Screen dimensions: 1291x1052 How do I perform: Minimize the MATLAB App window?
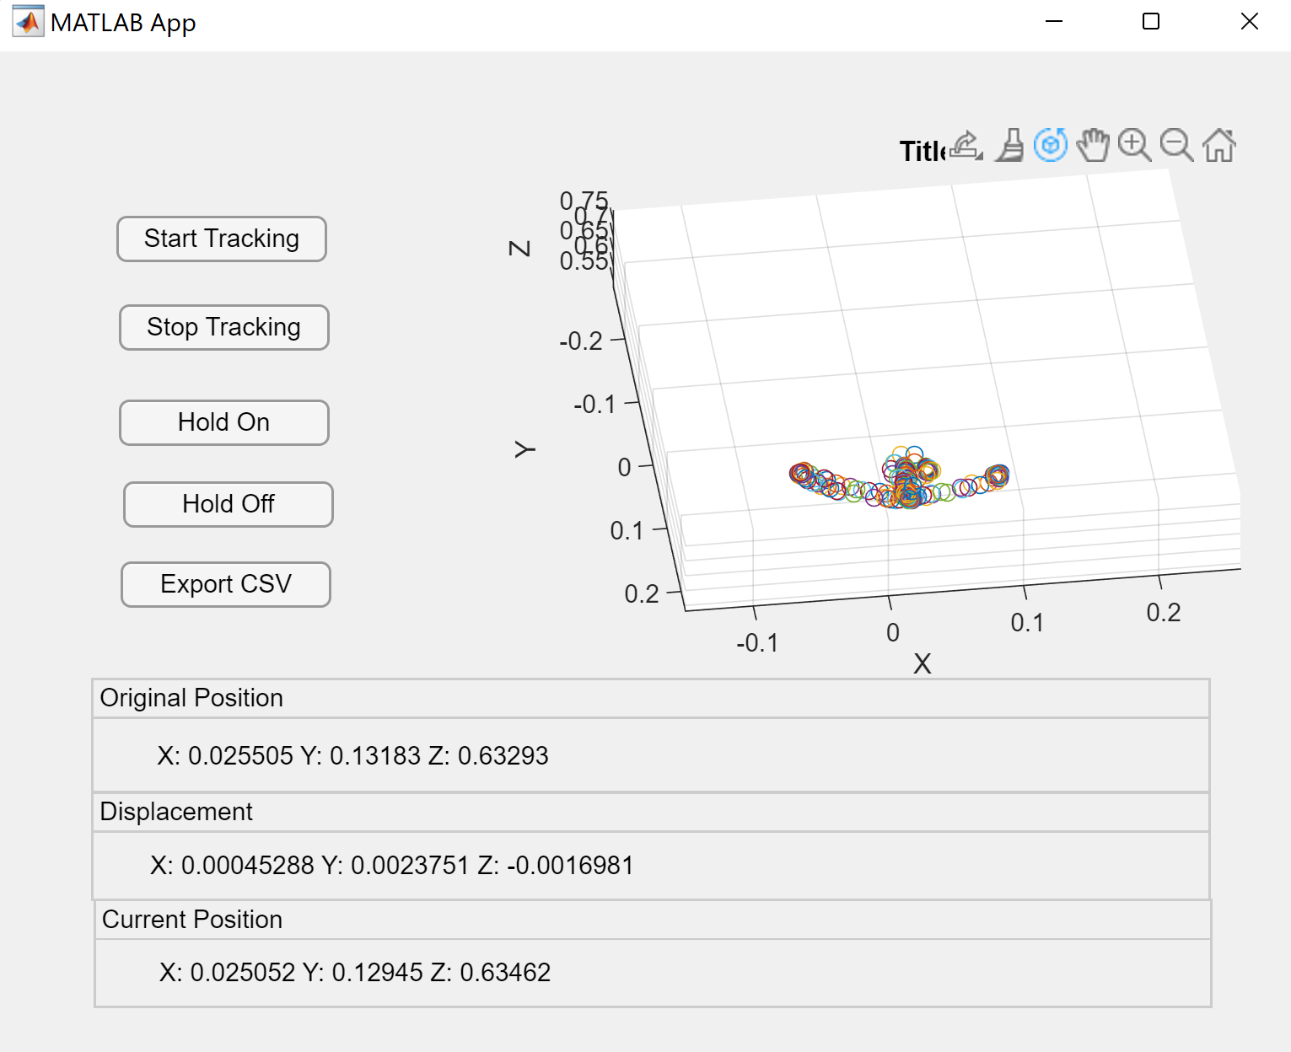tap(1054, 22)
